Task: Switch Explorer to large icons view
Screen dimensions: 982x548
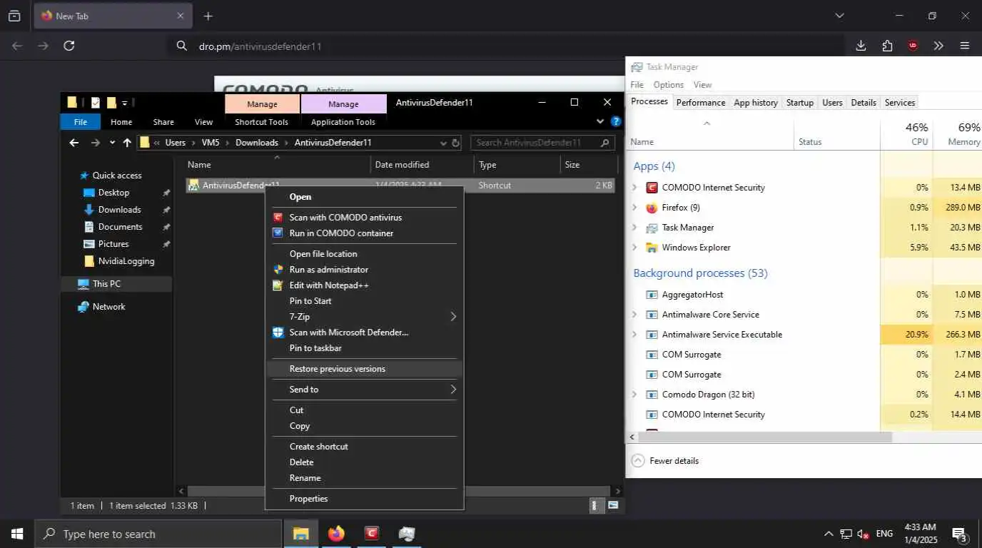Action: [x=613, y=506]
